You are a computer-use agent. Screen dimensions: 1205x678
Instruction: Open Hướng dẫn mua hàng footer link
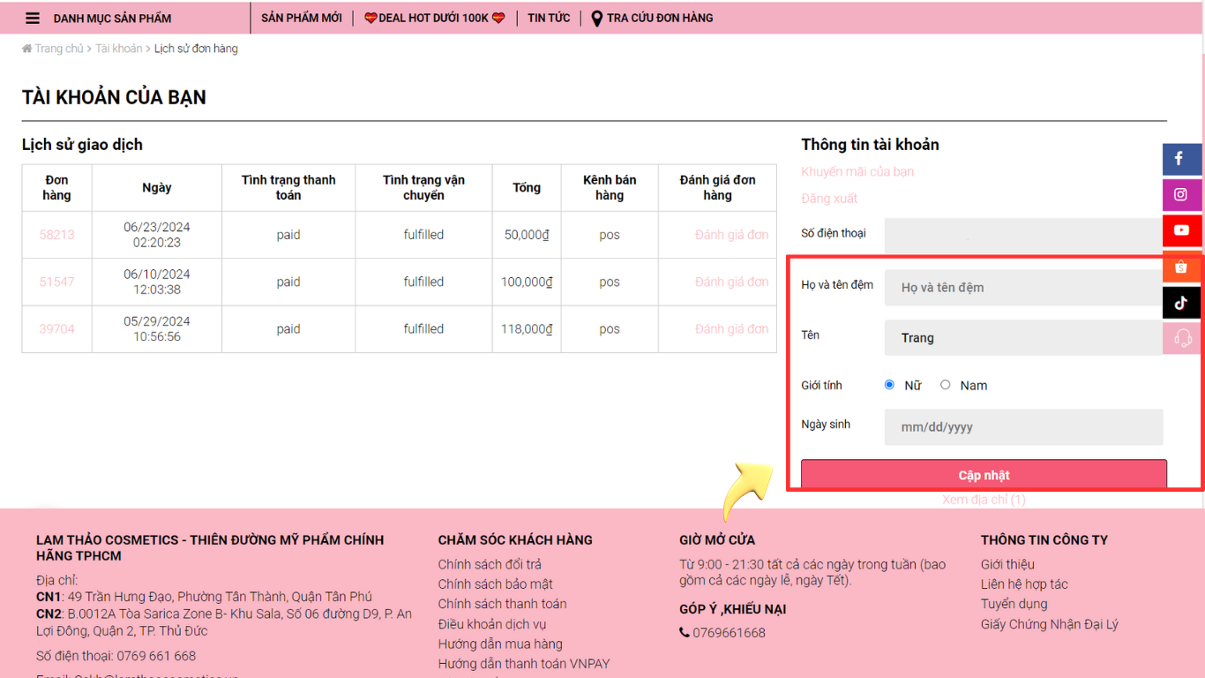pos(500,644)
